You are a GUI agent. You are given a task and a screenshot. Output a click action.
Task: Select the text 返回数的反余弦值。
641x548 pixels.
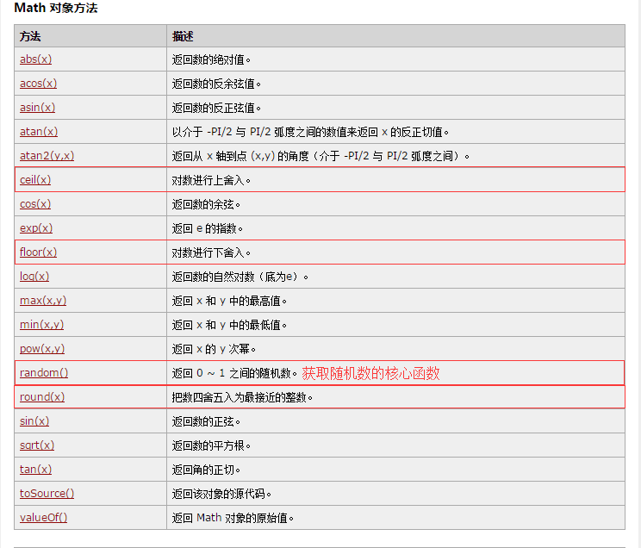click(x=216, y=84)
